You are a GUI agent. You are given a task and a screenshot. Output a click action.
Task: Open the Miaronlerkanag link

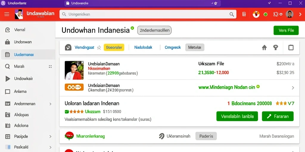91,136
